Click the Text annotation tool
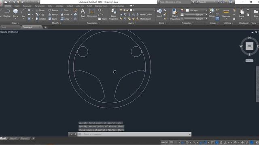 (x=83, y=13)
